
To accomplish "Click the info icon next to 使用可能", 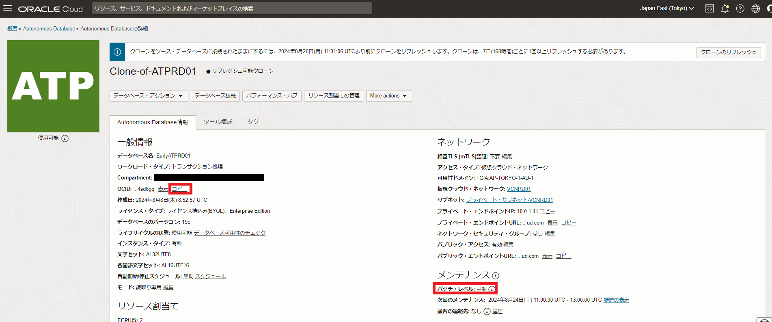I will click(65, 138).
